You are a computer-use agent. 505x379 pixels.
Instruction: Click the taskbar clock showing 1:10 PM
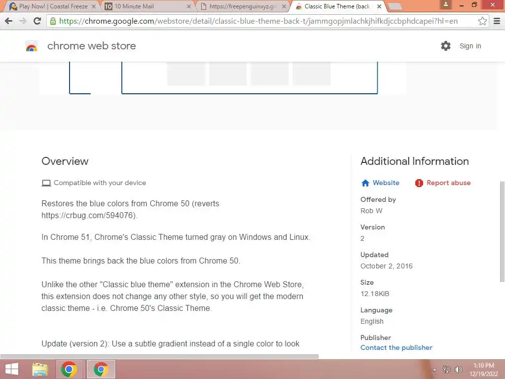[483, 369]
